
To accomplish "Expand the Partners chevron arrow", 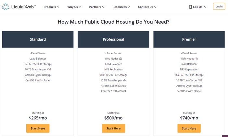I will click(103, 7).
